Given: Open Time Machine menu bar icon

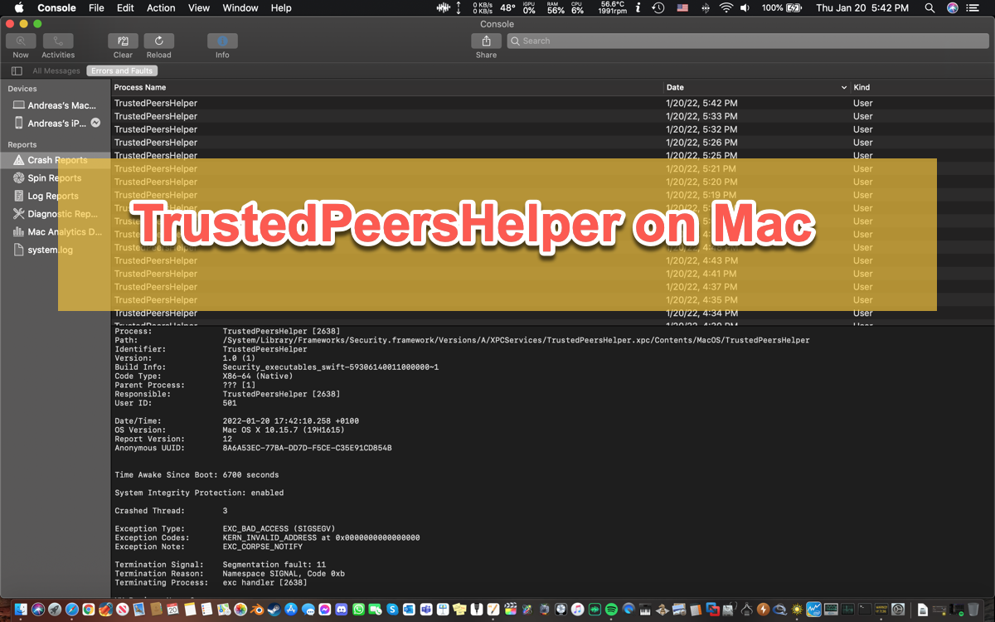Looking at the screenshot, I should [658, 7].
